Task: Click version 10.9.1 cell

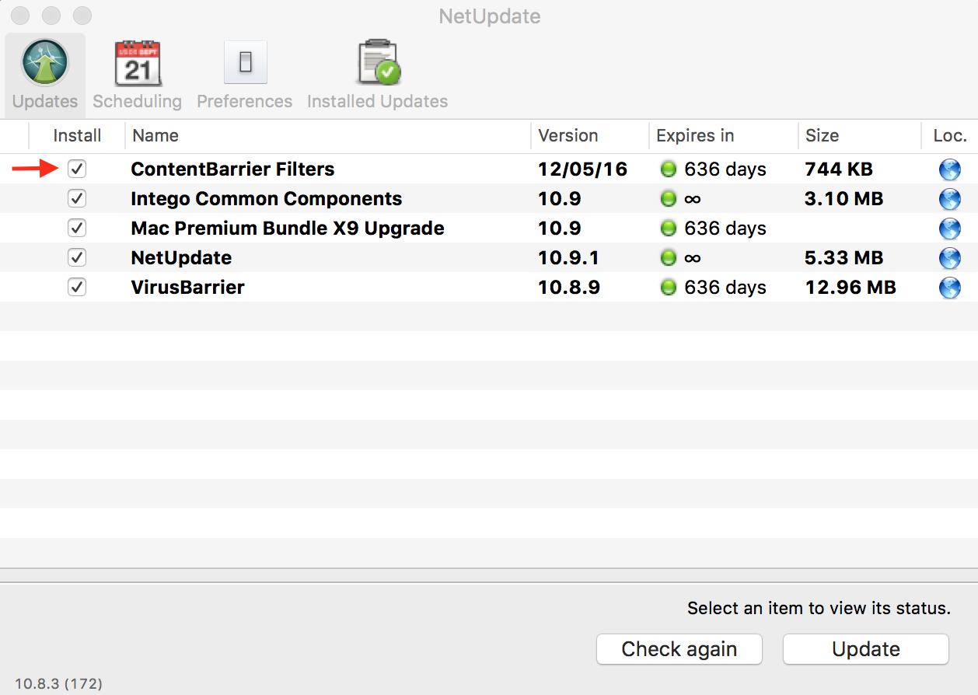Action: point(569,258)
